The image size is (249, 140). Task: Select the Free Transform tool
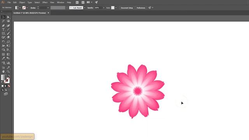pos(8,46)
